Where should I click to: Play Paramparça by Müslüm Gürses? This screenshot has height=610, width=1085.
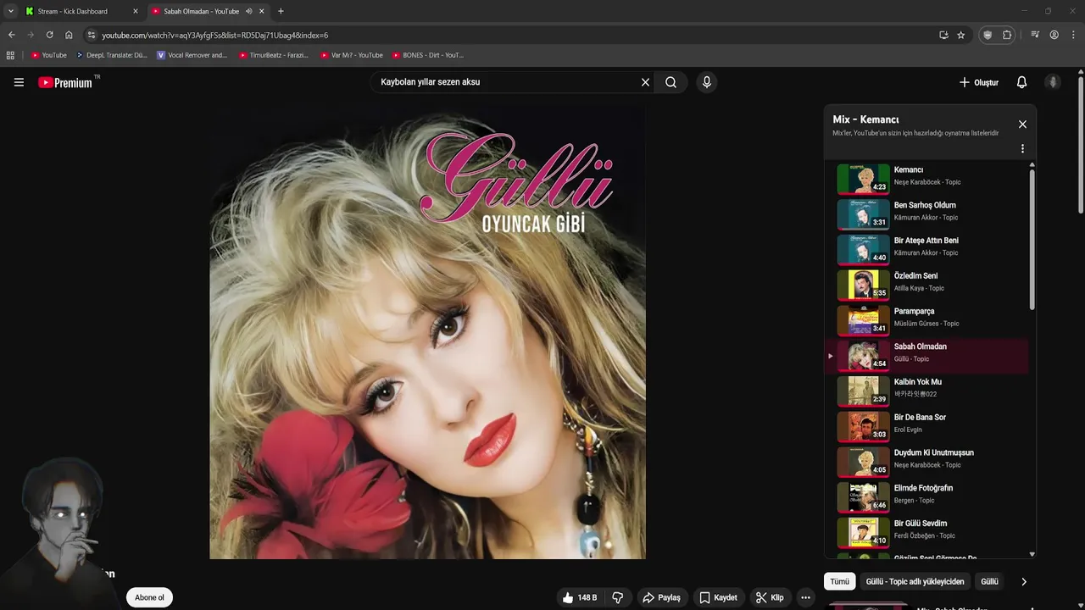tap(926, 320)
